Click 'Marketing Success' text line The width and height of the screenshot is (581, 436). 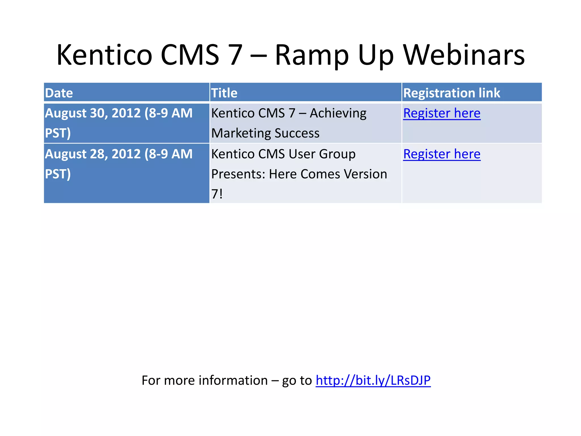click(x=265, y=133)
